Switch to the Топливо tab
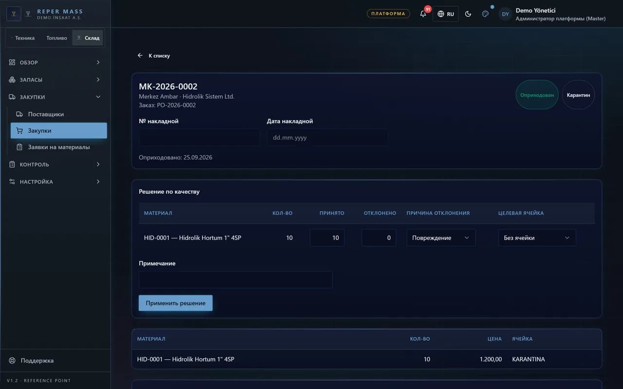Image resolution: width=623 pixels, height=389 pixels. tap(56, 38)
